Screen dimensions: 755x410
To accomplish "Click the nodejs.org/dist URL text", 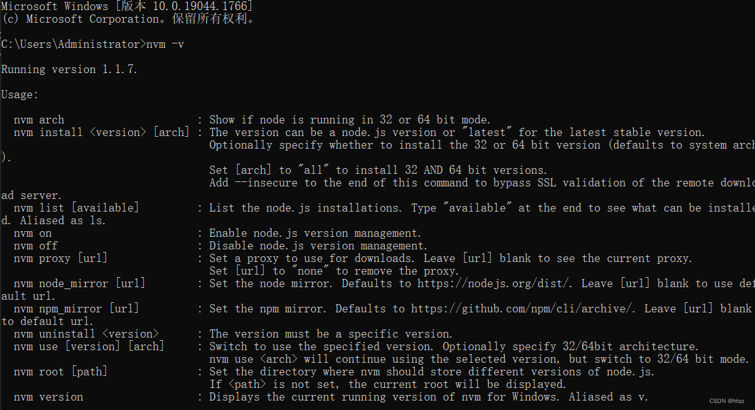I will (496, 283).
